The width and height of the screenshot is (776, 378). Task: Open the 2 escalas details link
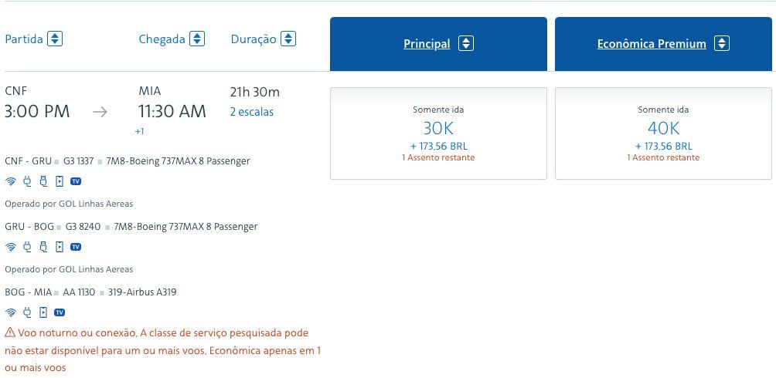click(x=252, y=112)
